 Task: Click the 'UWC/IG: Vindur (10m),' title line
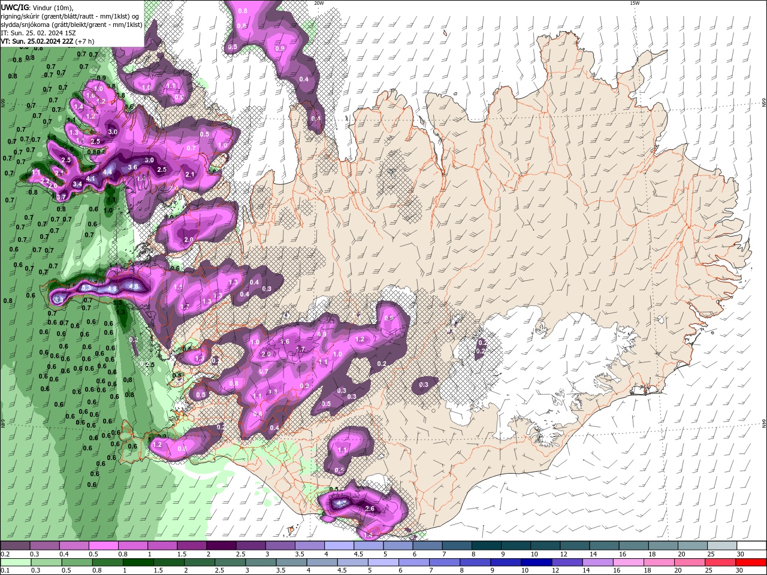(x=37, y=7)
